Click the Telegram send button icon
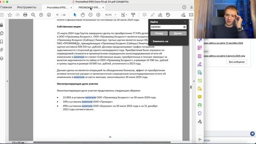256x144 pixels. click(252, 134)
